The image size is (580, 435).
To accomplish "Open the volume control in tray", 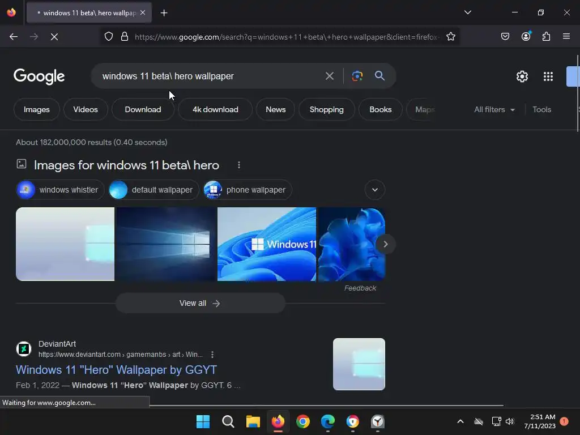I will coord(510,421).
